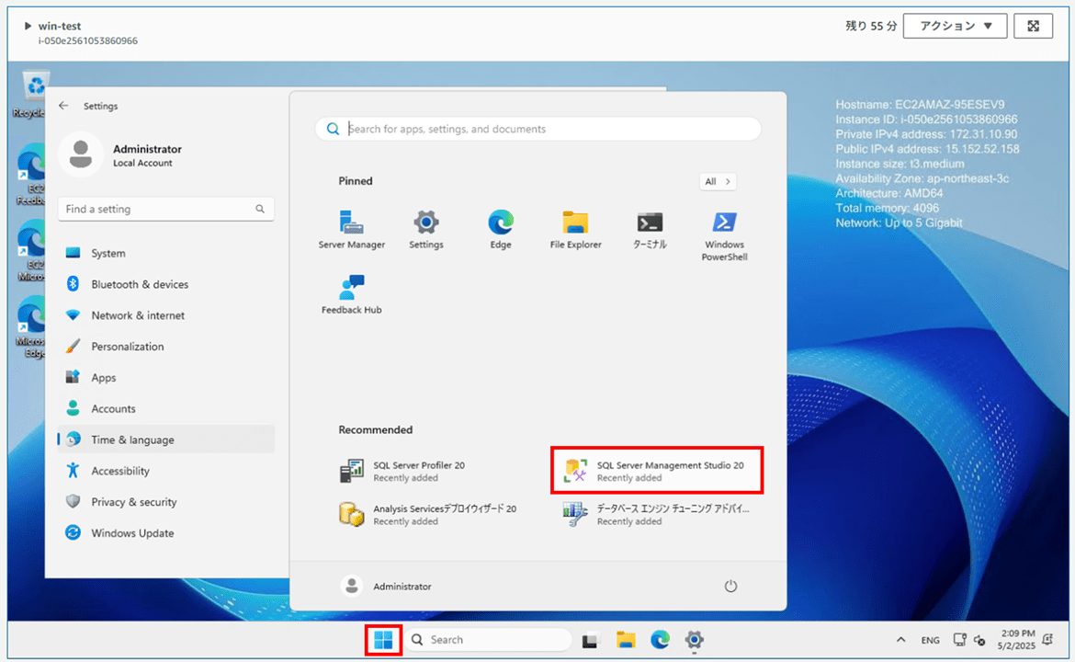This screenshot has width=1075, height=662.
Task: Focus the Start menu search box
Action: (x=538, y=129)
